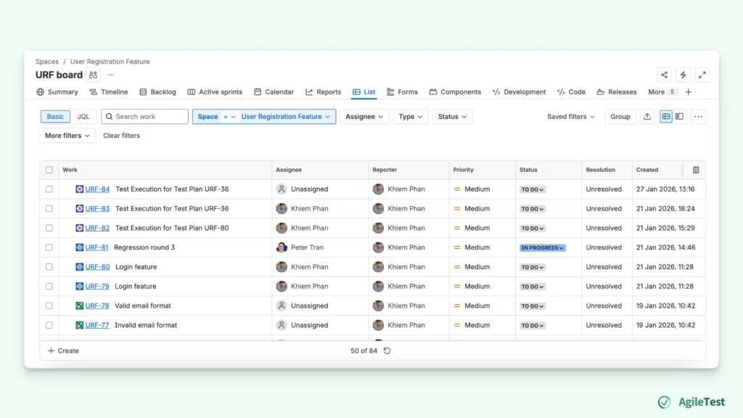743x418 pixels.
Task: Select 'Invalid email format' summary text
Action: pyautogui.click(x=146, y=325)
